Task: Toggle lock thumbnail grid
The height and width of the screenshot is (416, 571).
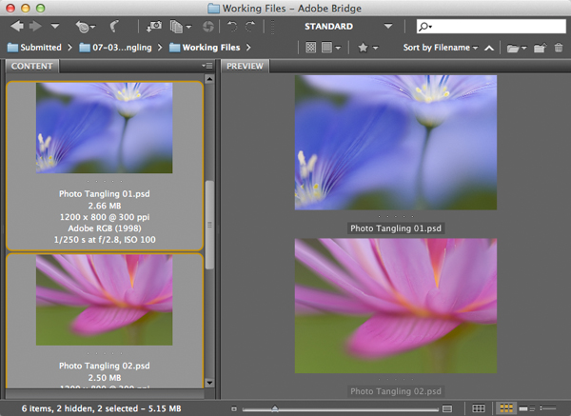Action: pos(478,408)
